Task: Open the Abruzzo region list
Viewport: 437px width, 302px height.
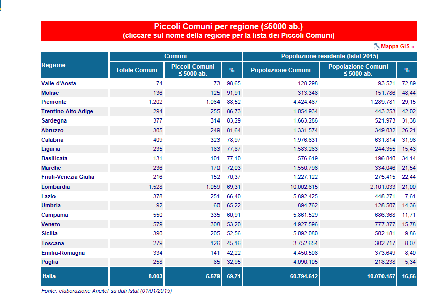Action: (52, 130)
